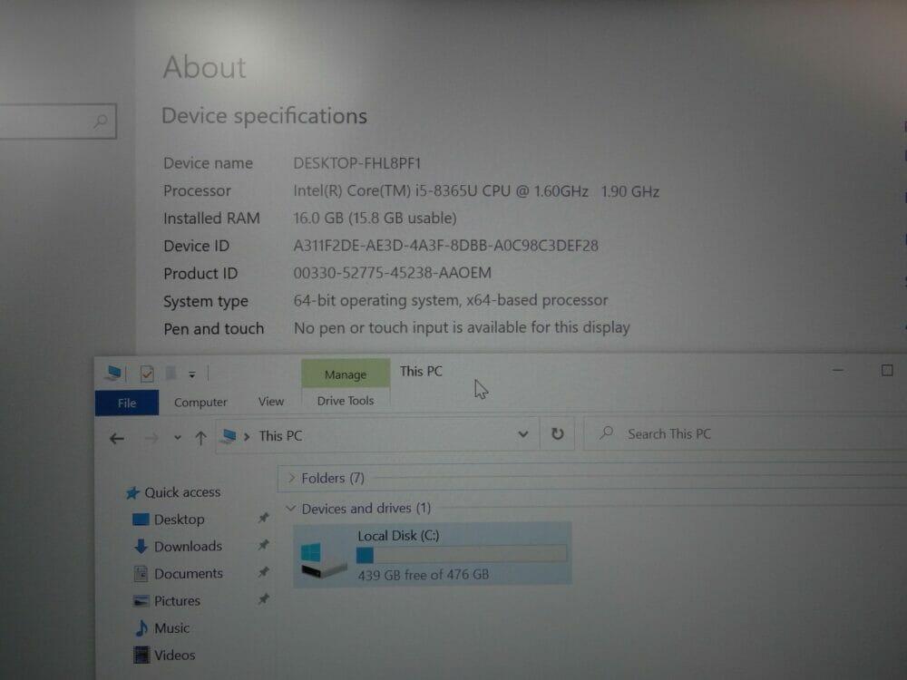Click the pin icon beside Desktop
Screen dimensions: 907x680
pos(263,518)
